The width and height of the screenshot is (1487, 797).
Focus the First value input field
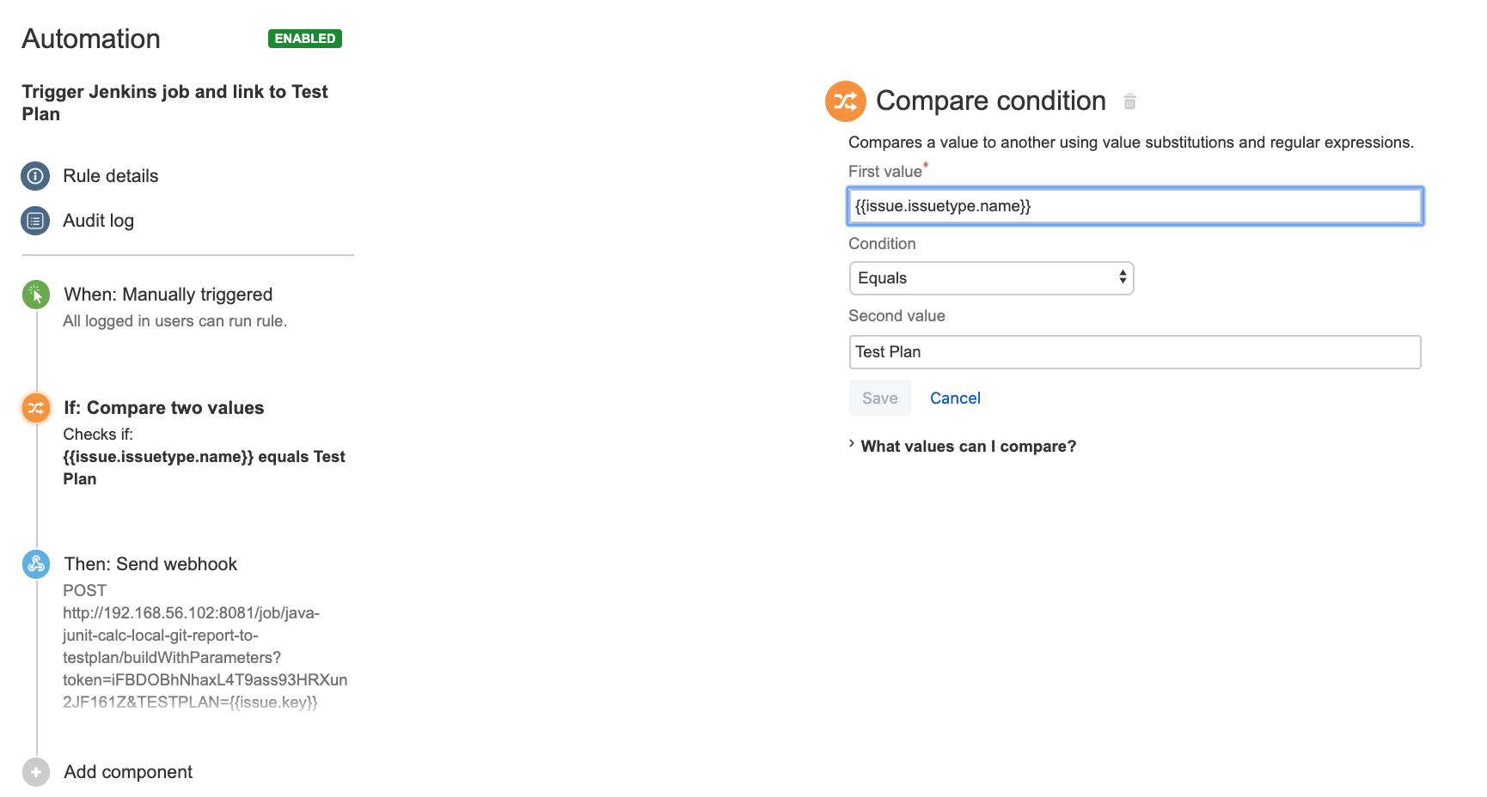(1135, 206)
